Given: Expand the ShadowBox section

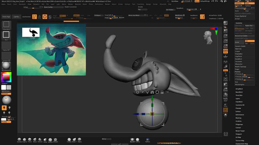Looking at the screenshot, I should 239,54.
